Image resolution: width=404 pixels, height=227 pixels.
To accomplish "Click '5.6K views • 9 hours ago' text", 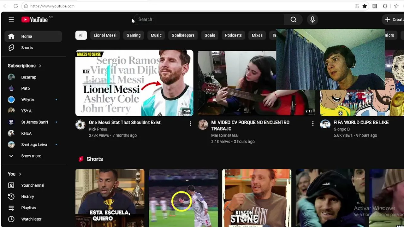I will [x=355, y=135].
